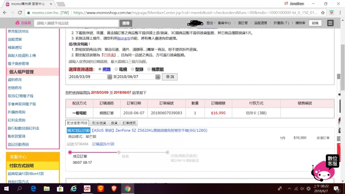Open File Explorer from the taskbar
Viewport: 345px width, 194px height.
46,189
